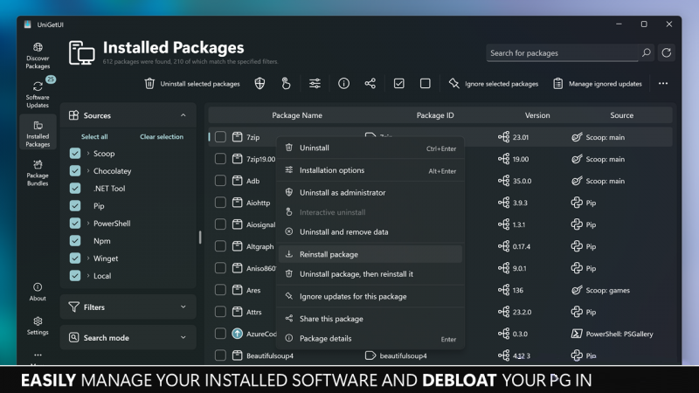Tick the checkbox for the Adb package
Screen dimensions: 699x393
coord(220,181)
